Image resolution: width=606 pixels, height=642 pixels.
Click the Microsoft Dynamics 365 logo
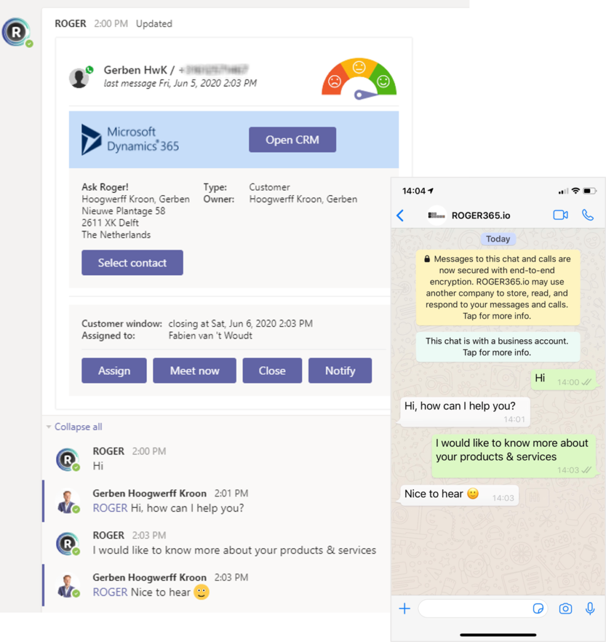pyautogui.click(x=130, y=140)
